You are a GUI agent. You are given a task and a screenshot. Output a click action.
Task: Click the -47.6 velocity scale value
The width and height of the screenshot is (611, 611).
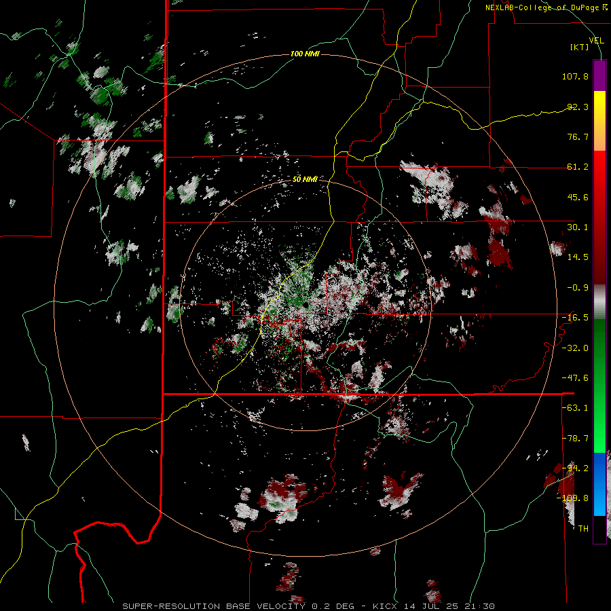tap(575, 378)
